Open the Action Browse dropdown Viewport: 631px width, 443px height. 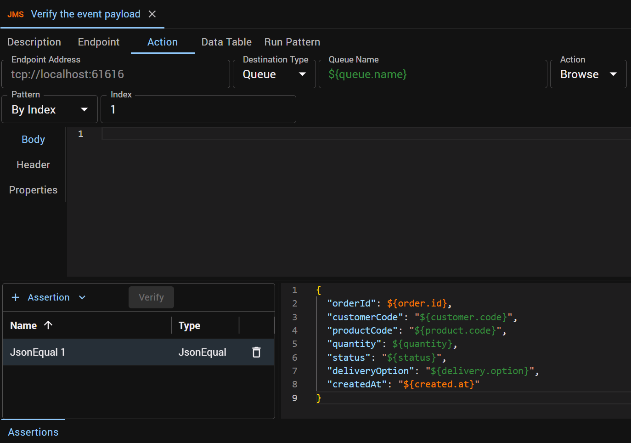[588, 74]
